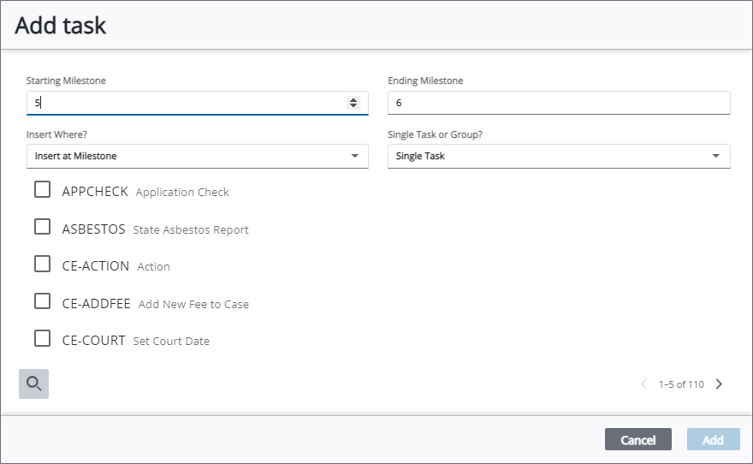The image size is (753, 464).
Task: Click the Single Task or Group? label
Action: tap(435, 134)
